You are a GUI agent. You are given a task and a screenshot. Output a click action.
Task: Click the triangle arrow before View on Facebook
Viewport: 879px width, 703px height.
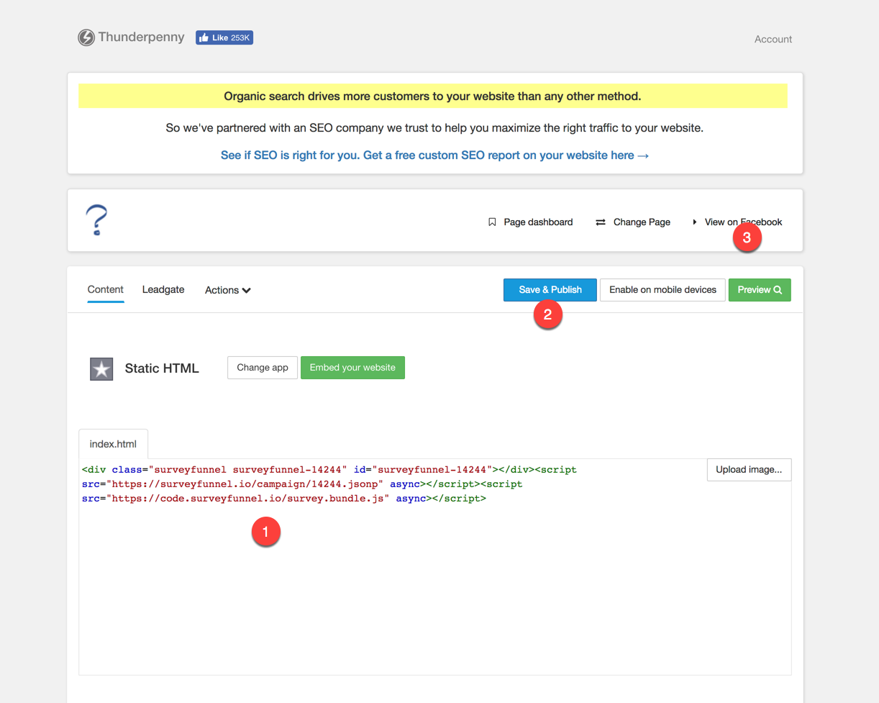click(x=695, y=222)
